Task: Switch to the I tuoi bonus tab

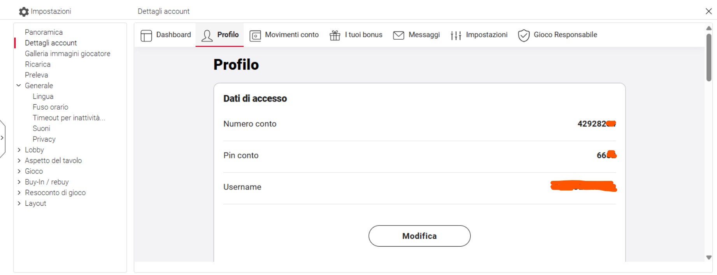Action: [x=356, y=35]
